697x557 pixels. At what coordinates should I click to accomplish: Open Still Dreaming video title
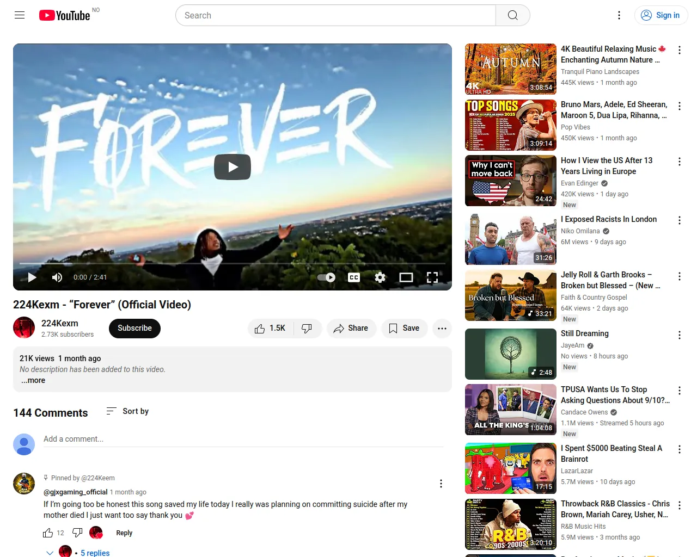585,333
